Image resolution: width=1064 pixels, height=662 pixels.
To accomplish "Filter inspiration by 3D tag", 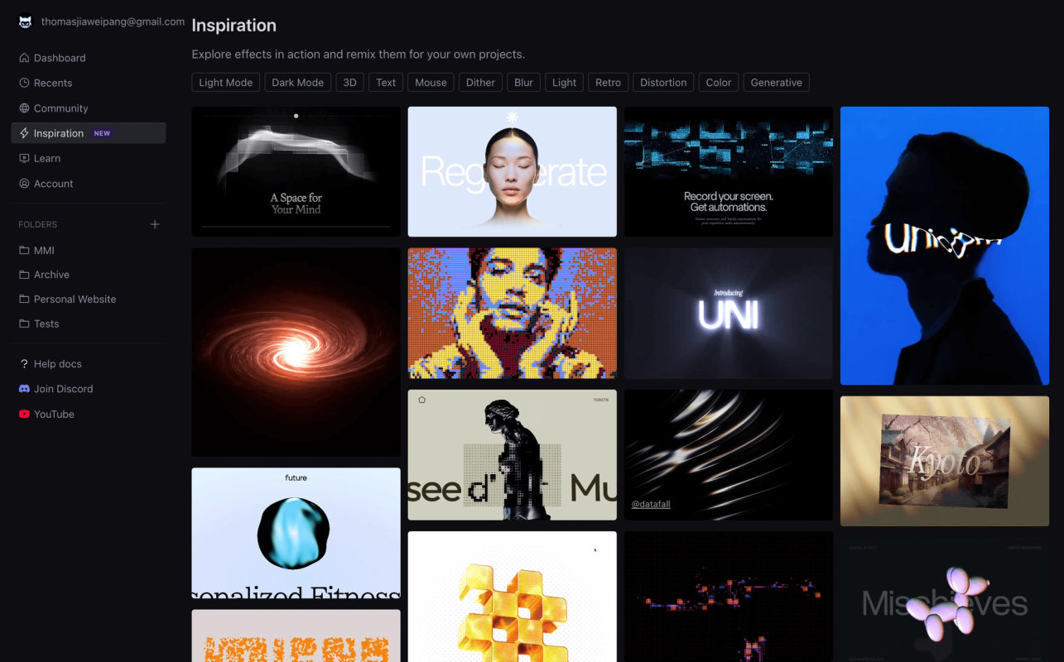I will (x=350, y=83).
